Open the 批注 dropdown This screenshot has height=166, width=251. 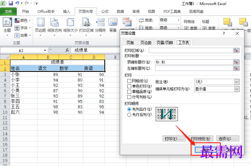tap(237, 82)
